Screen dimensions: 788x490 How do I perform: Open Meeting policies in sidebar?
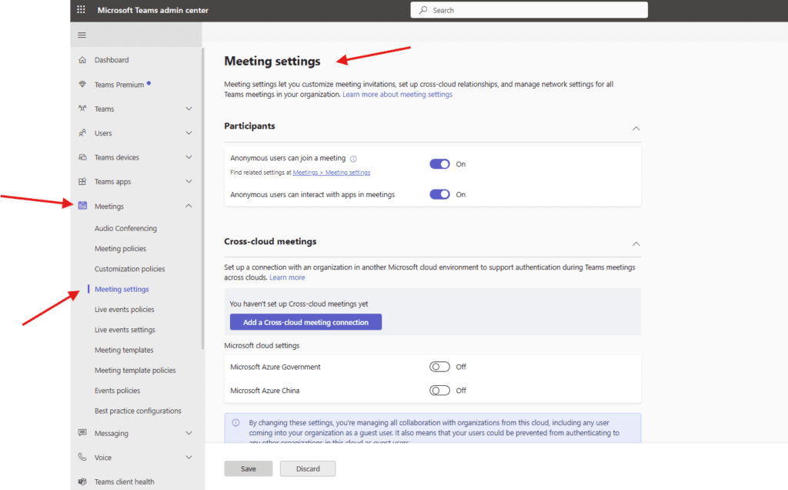120,249
